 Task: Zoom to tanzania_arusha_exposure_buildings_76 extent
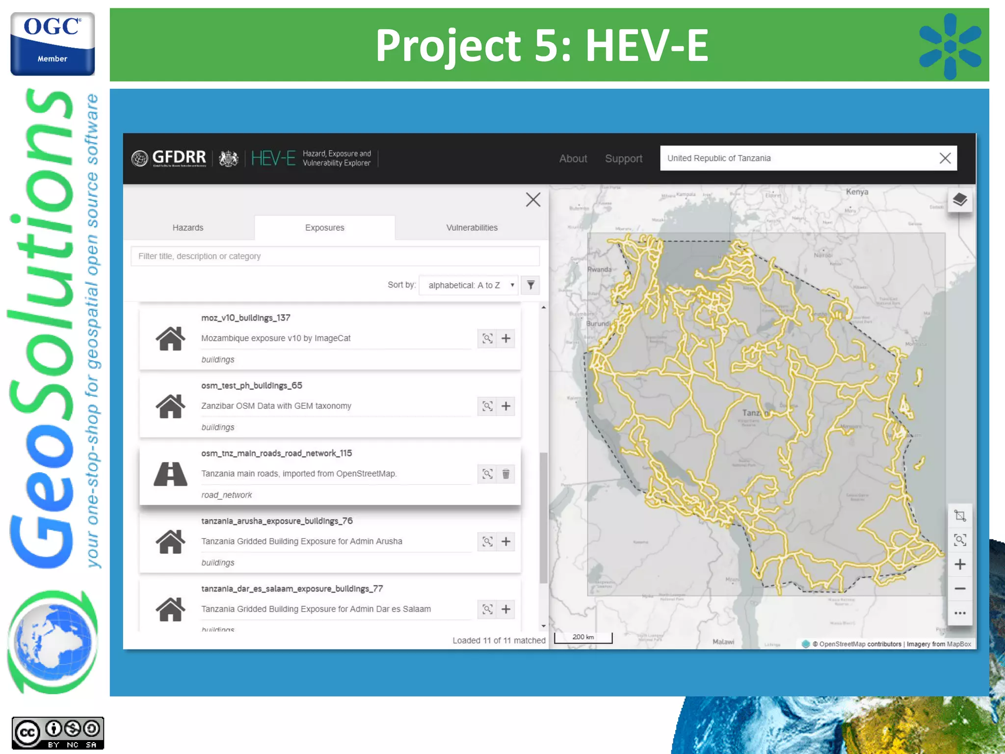487,541
